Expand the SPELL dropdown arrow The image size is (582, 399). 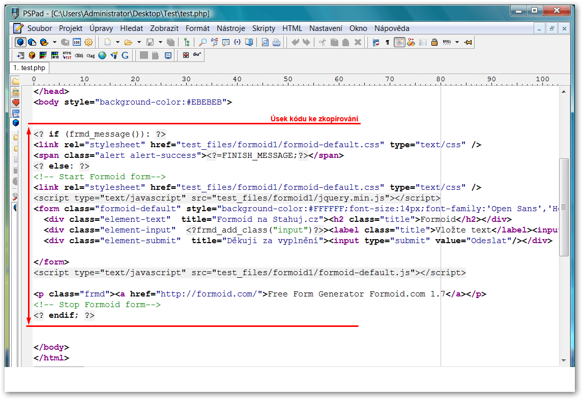pos(457,42)
